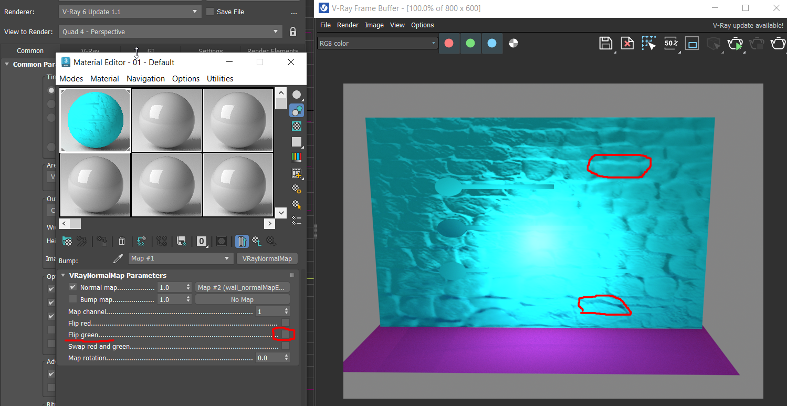Image resolution: width=787 pixels, height=406 pixels.
Task: Click the Render teapot icon
Action: pyautogui.click(x=778, y=44)
